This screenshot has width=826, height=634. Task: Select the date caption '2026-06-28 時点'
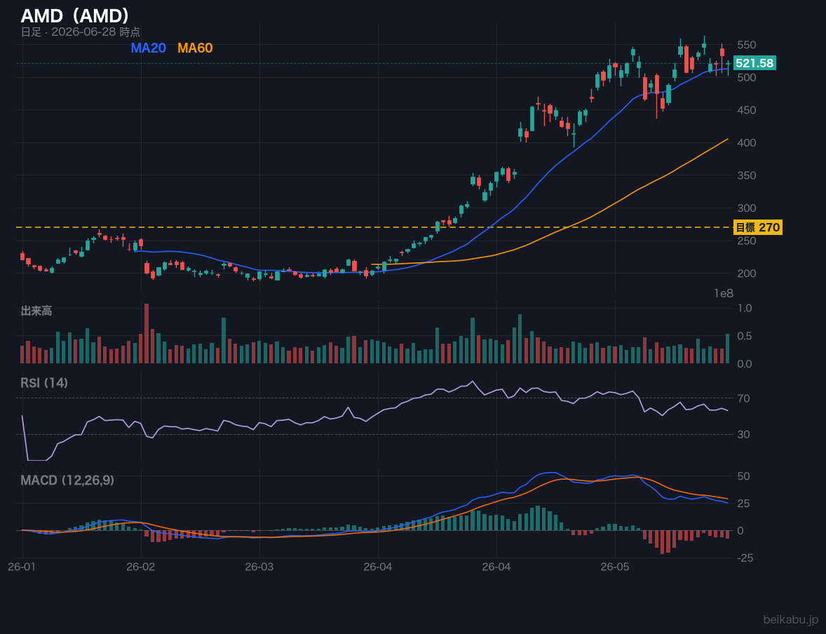tap(95, 32)
